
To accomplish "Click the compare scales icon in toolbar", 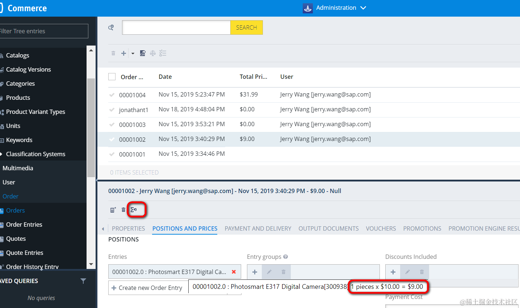I will point(153,53).
